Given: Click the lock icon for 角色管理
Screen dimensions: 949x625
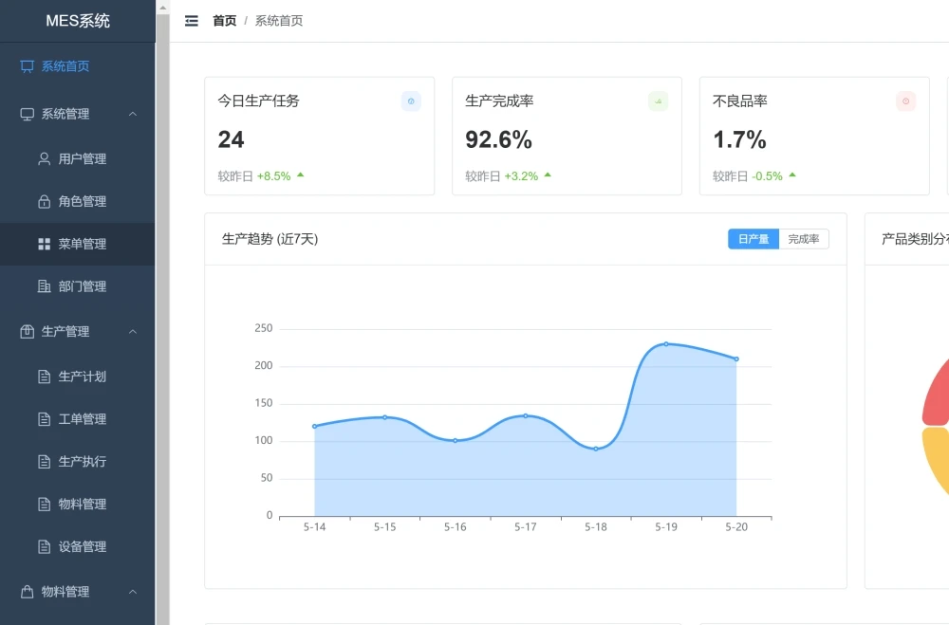Looking at the screenshot, I should [44, 201].
